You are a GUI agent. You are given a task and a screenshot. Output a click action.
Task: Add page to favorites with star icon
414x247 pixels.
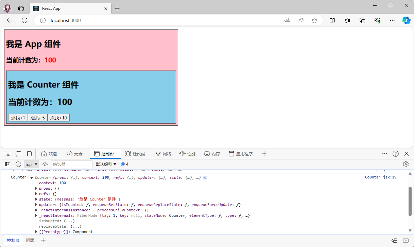coord(314,20)
